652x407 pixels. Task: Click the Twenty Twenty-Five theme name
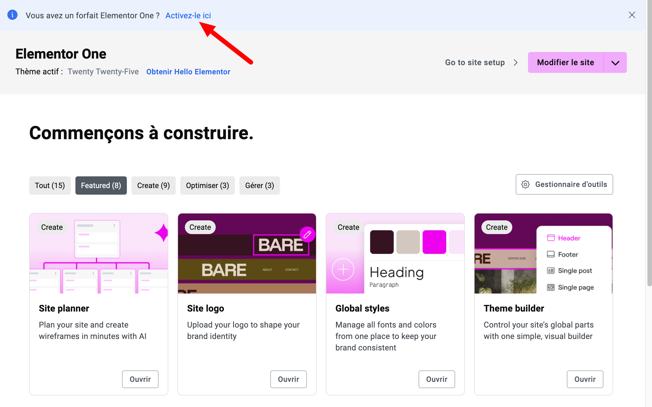tap(103, 72)
